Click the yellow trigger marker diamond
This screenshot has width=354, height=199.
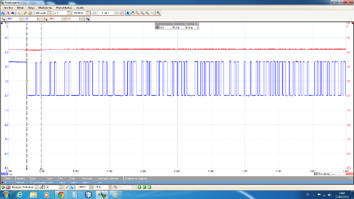[27, 81]
